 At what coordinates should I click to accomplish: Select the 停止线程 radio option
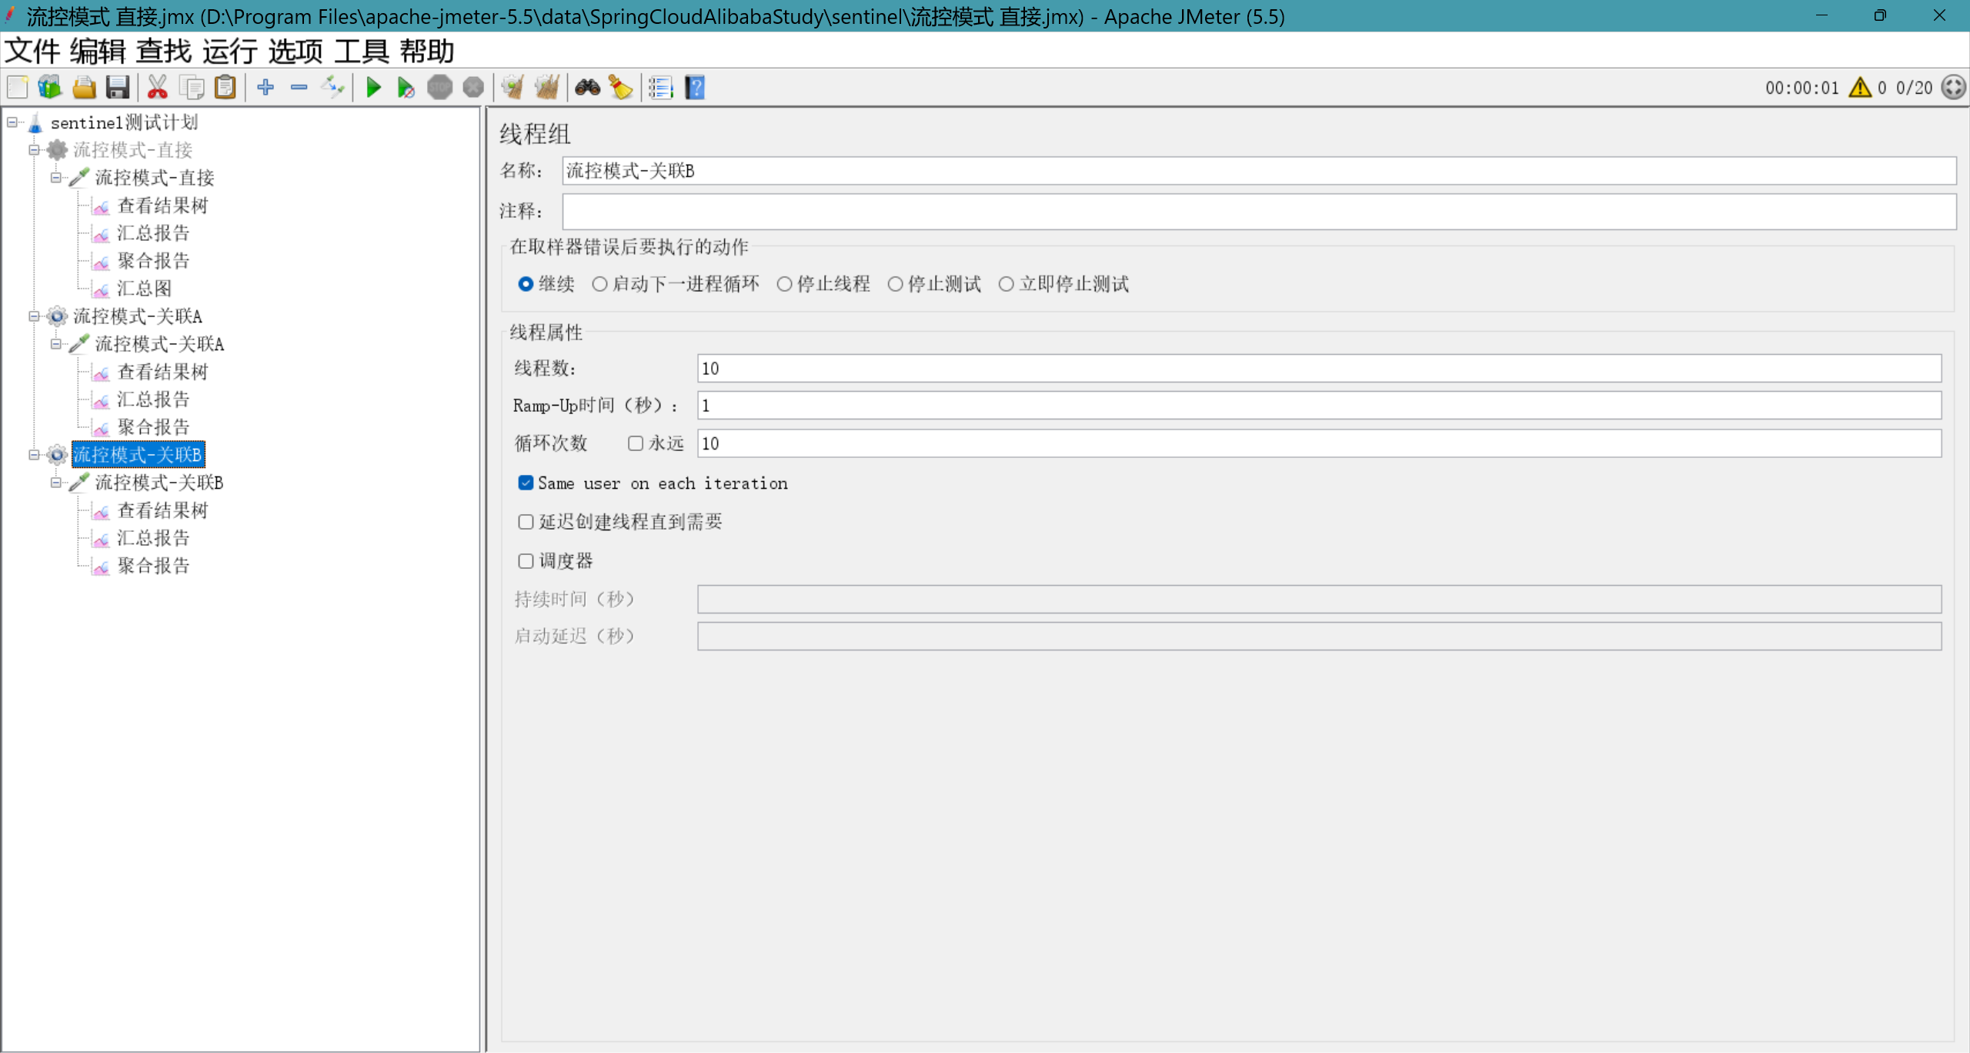pos(784,284)
